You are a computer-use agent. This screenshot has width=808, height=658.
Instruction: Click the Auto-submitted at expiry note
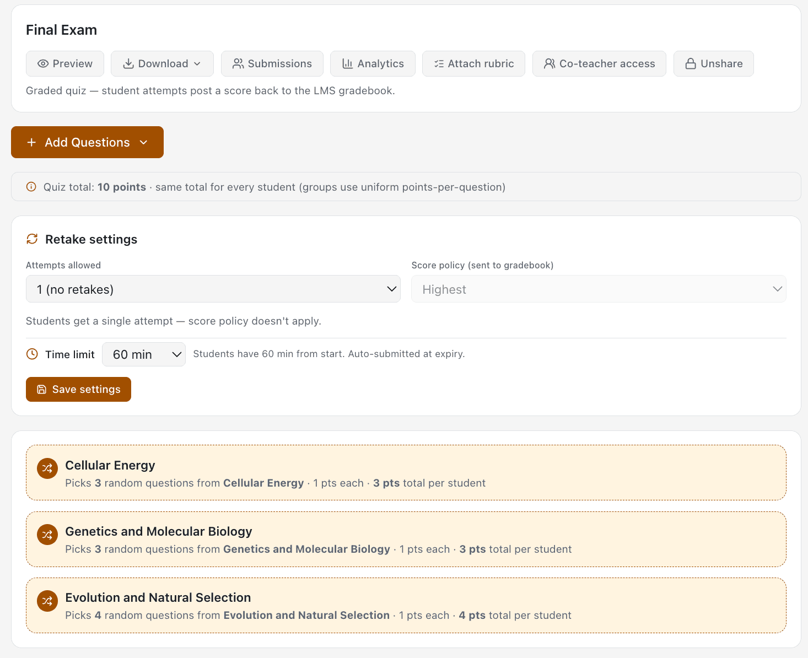click(x=406, y=354)
